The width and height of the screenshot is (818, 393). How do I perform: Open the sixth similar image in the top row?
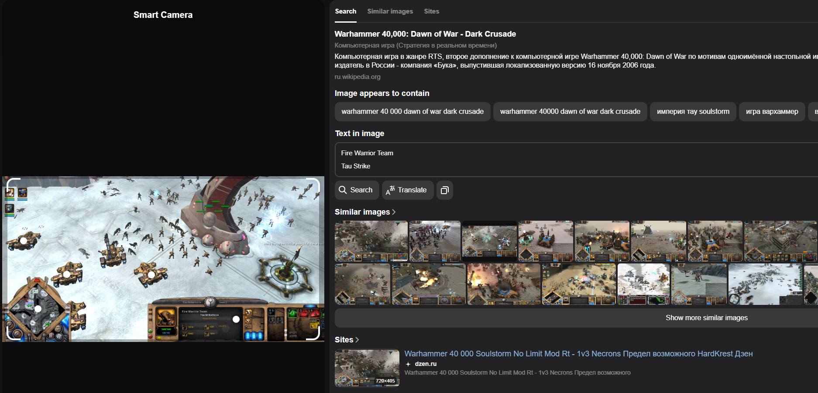658,241
